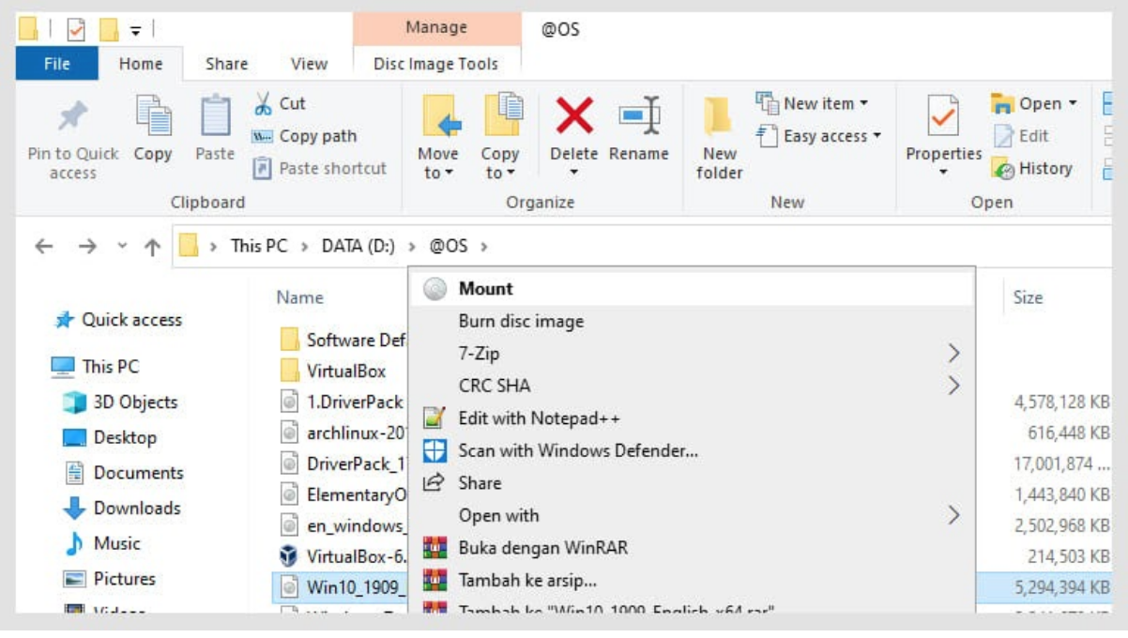Click VirtualBox installer file icon
1128x638 pixels.
tap(289, 554)
